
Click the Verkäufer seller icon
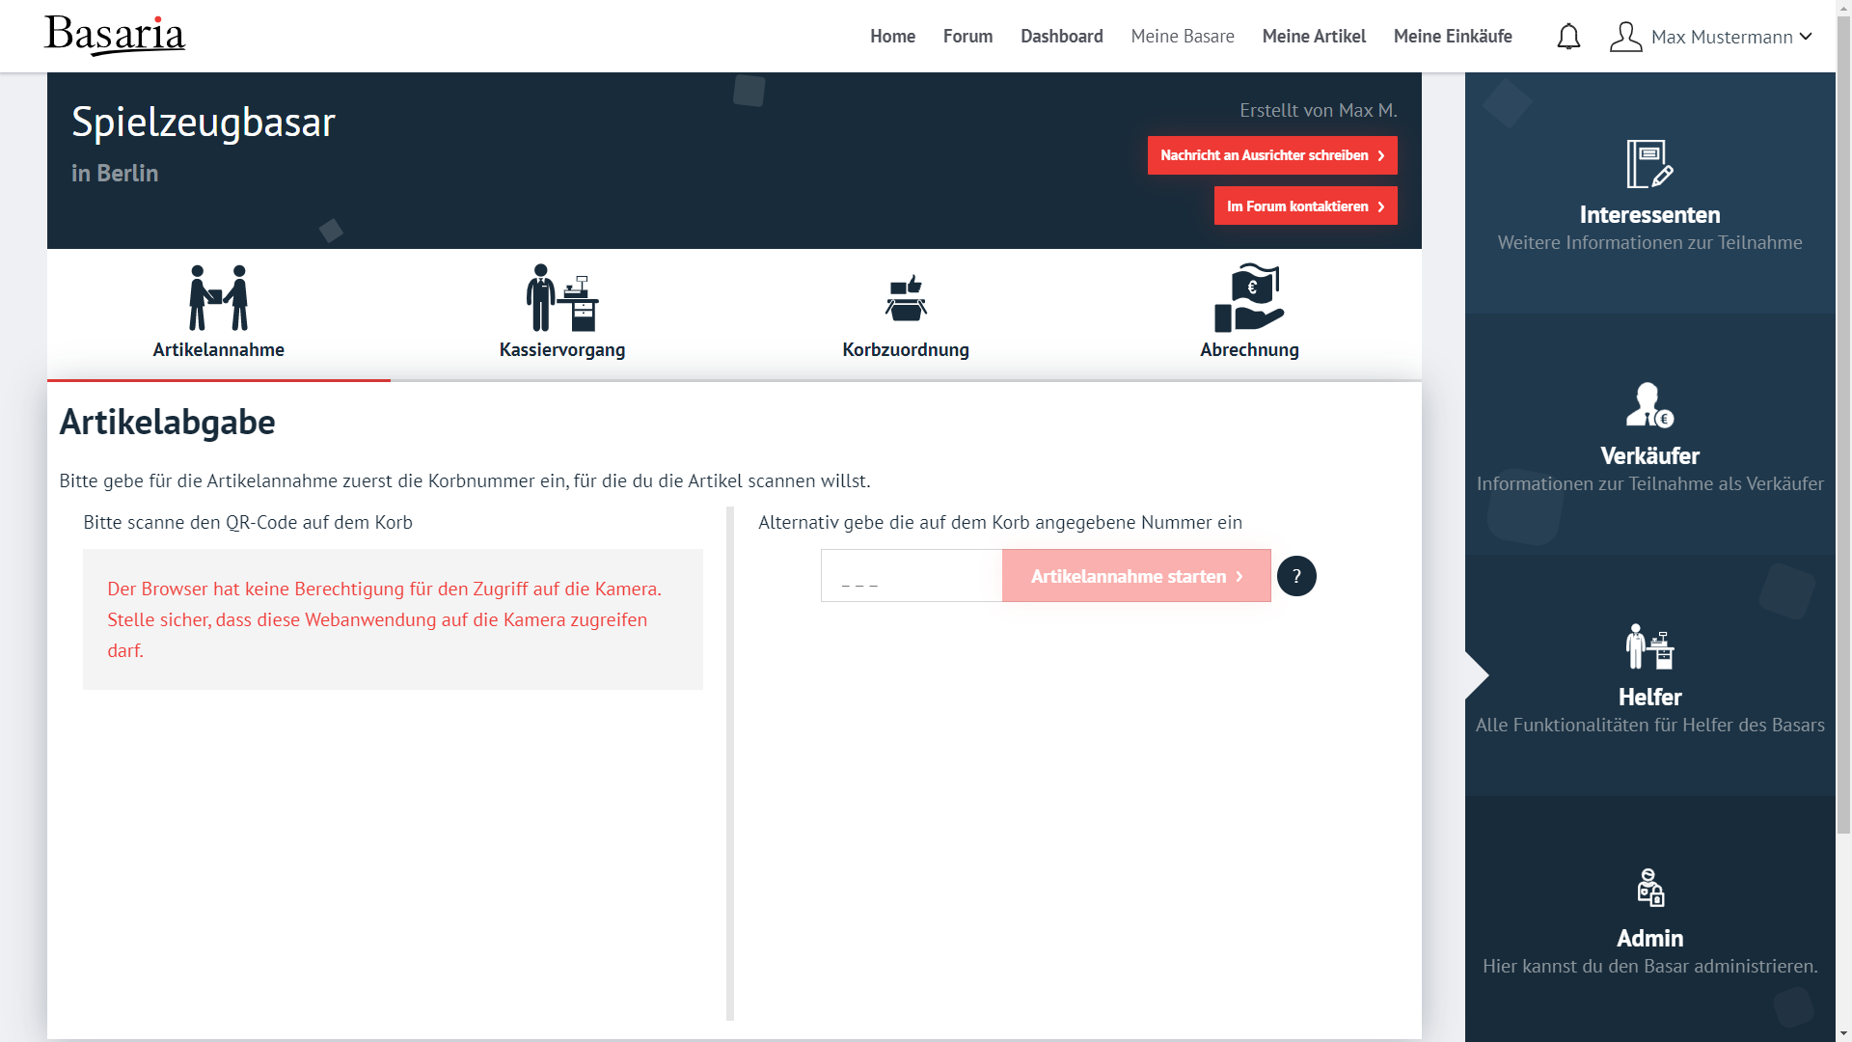click(x=1649, y=405)
